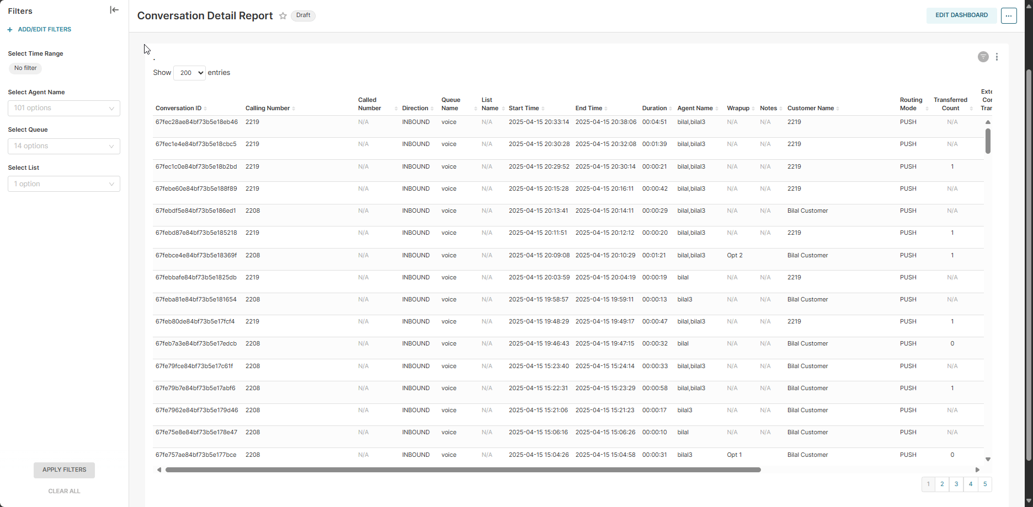Screen dimensions: 1033x507
Task: Click the No filter time range pill
Action: (x=25, y=68)
